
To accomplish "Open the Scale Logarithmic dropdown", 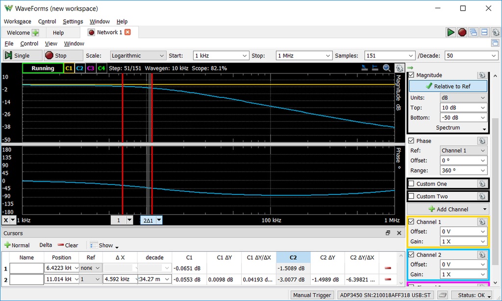I will tap(137, 56).
